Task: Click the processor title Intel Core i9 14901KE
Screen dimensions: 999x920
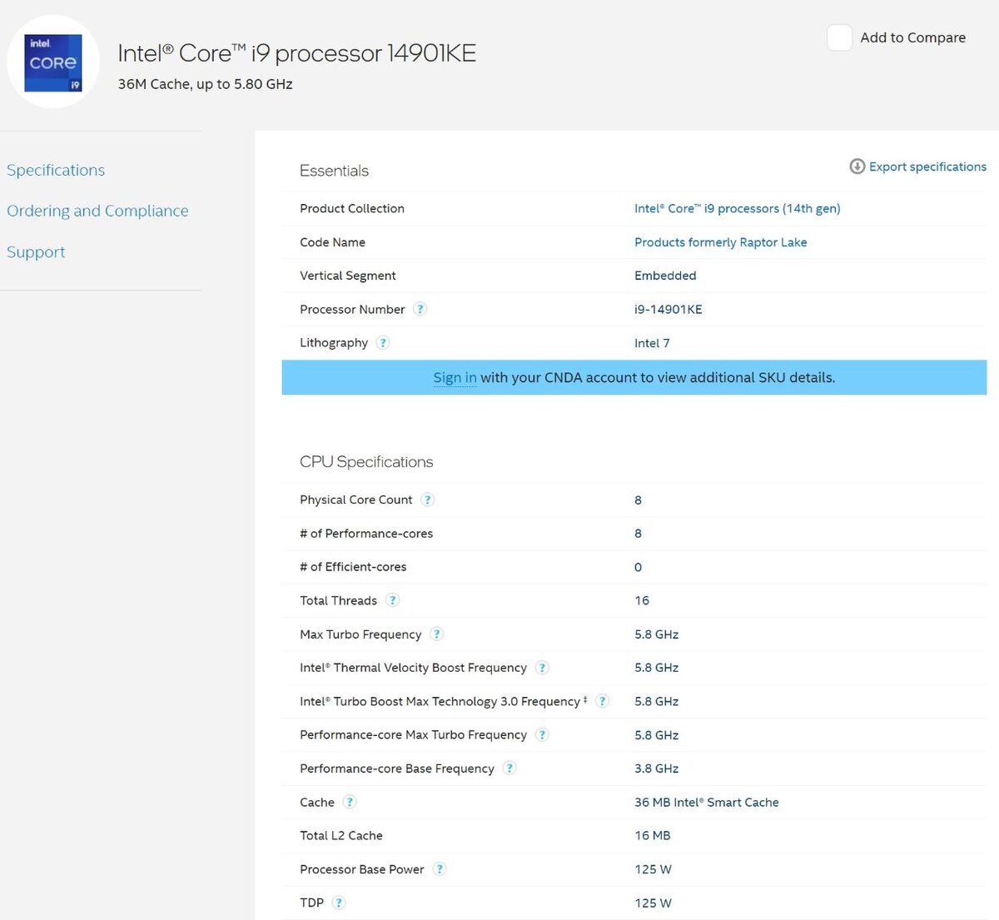Action: (297, 53)
